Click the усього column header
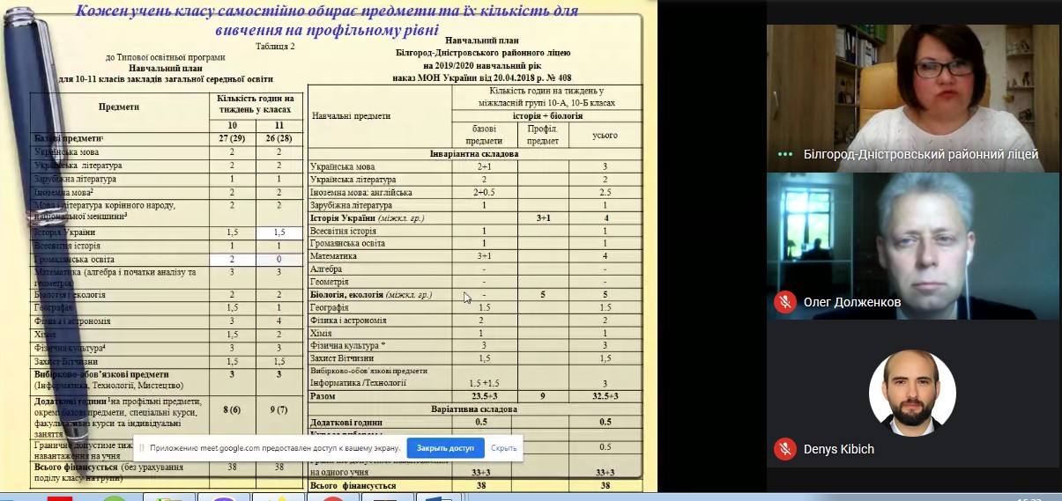 (605, 136)
